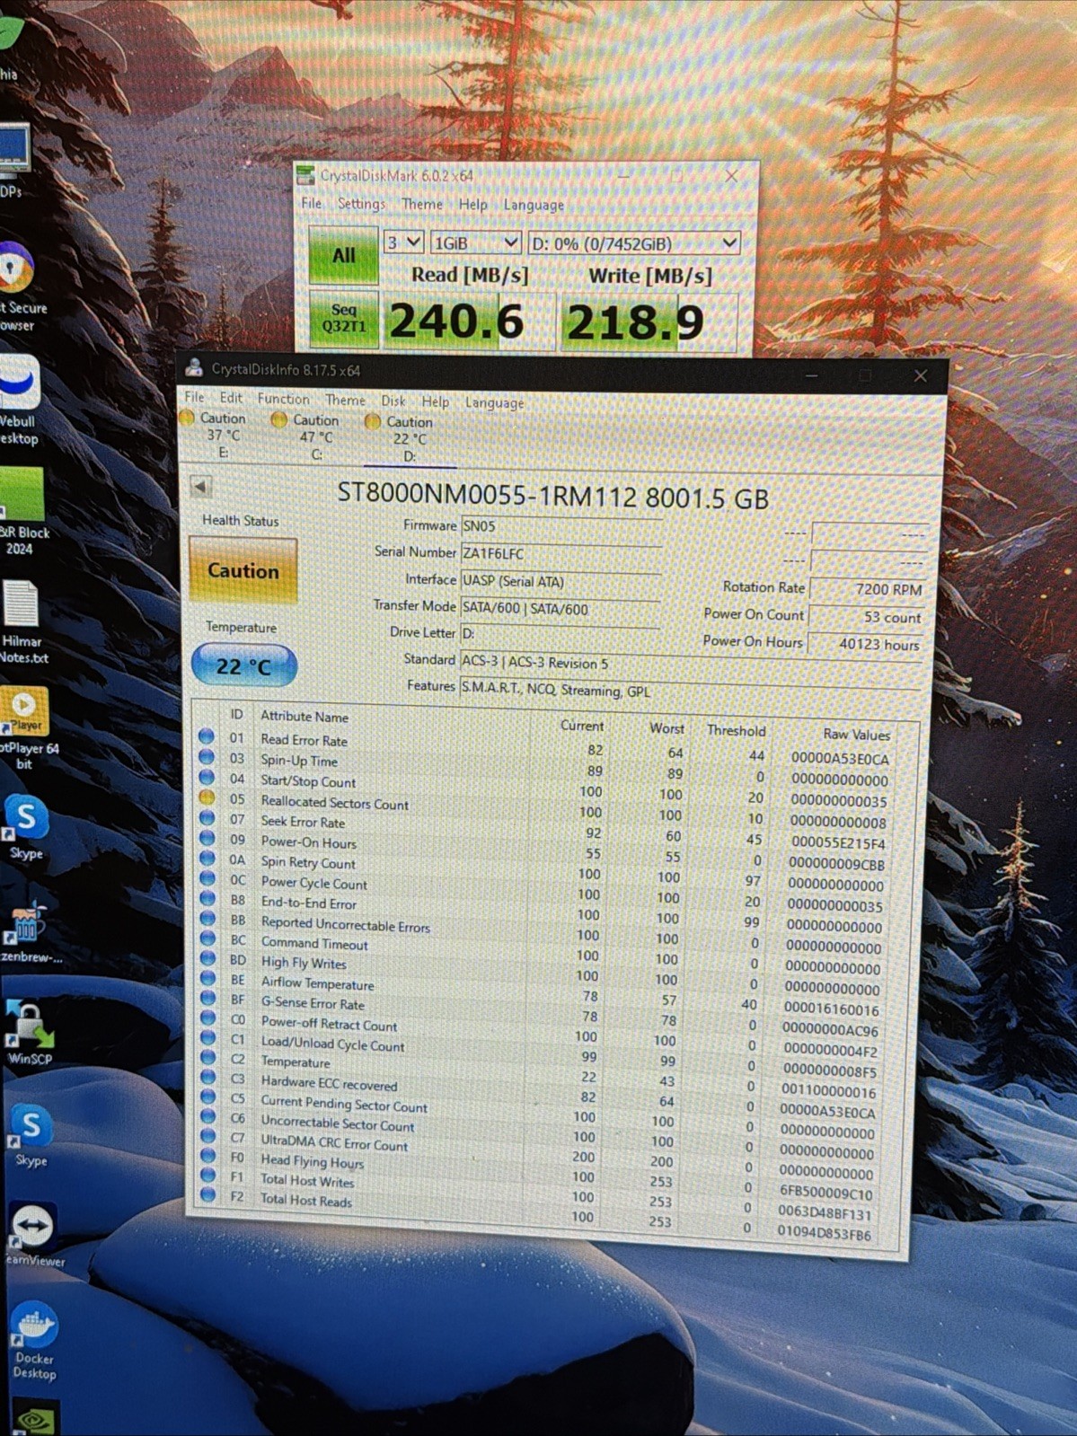
Task: Click the disk model title ST8000NM0055-1RM112
Action: [x=486, y=496]
